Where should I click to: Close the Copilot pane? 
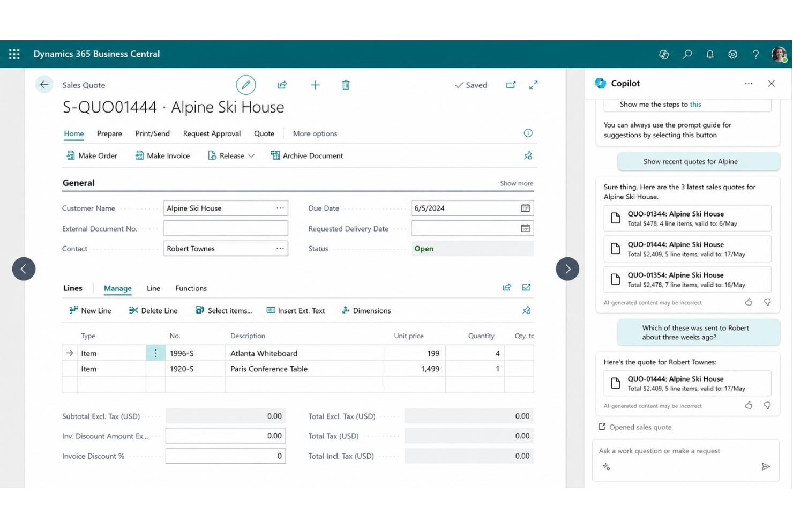pos(771,84)
